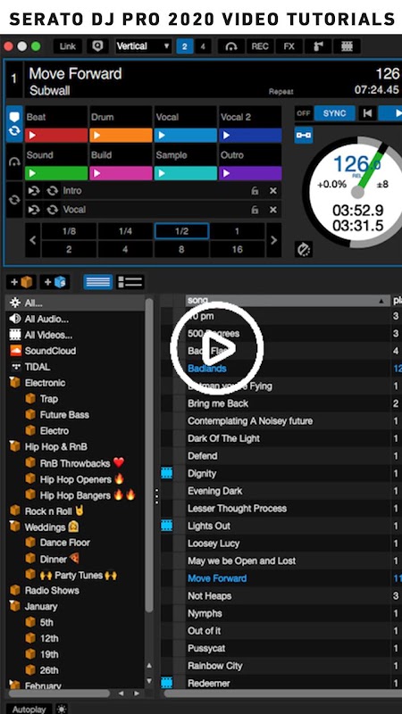Open the Sampler panel icon

[x=318, y=46]
